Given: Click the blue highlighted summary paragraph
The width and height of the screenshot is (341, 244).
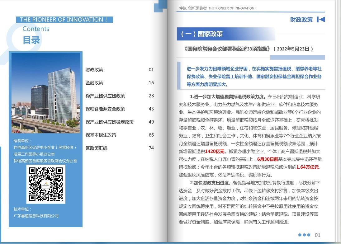Looking at the screenshot, I should click(x=254, y=77).
